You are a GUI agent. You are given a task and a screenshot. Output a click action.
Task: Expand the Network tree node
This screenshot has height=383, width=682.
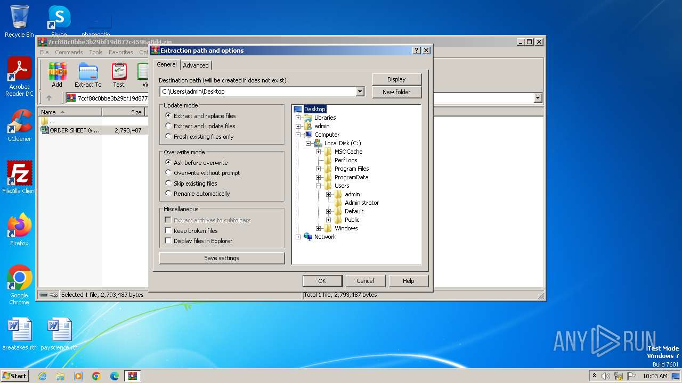tap(298, 237)
